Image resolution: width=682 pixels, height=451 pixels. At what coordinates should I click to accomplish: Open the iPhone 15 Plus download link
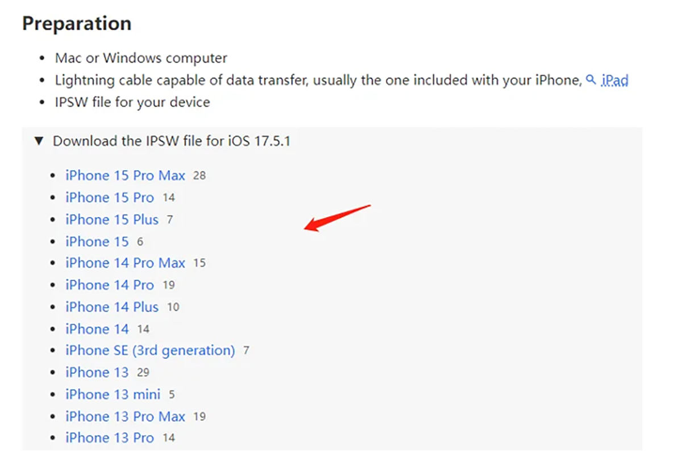pyautogui.click(x=111, y=220)
